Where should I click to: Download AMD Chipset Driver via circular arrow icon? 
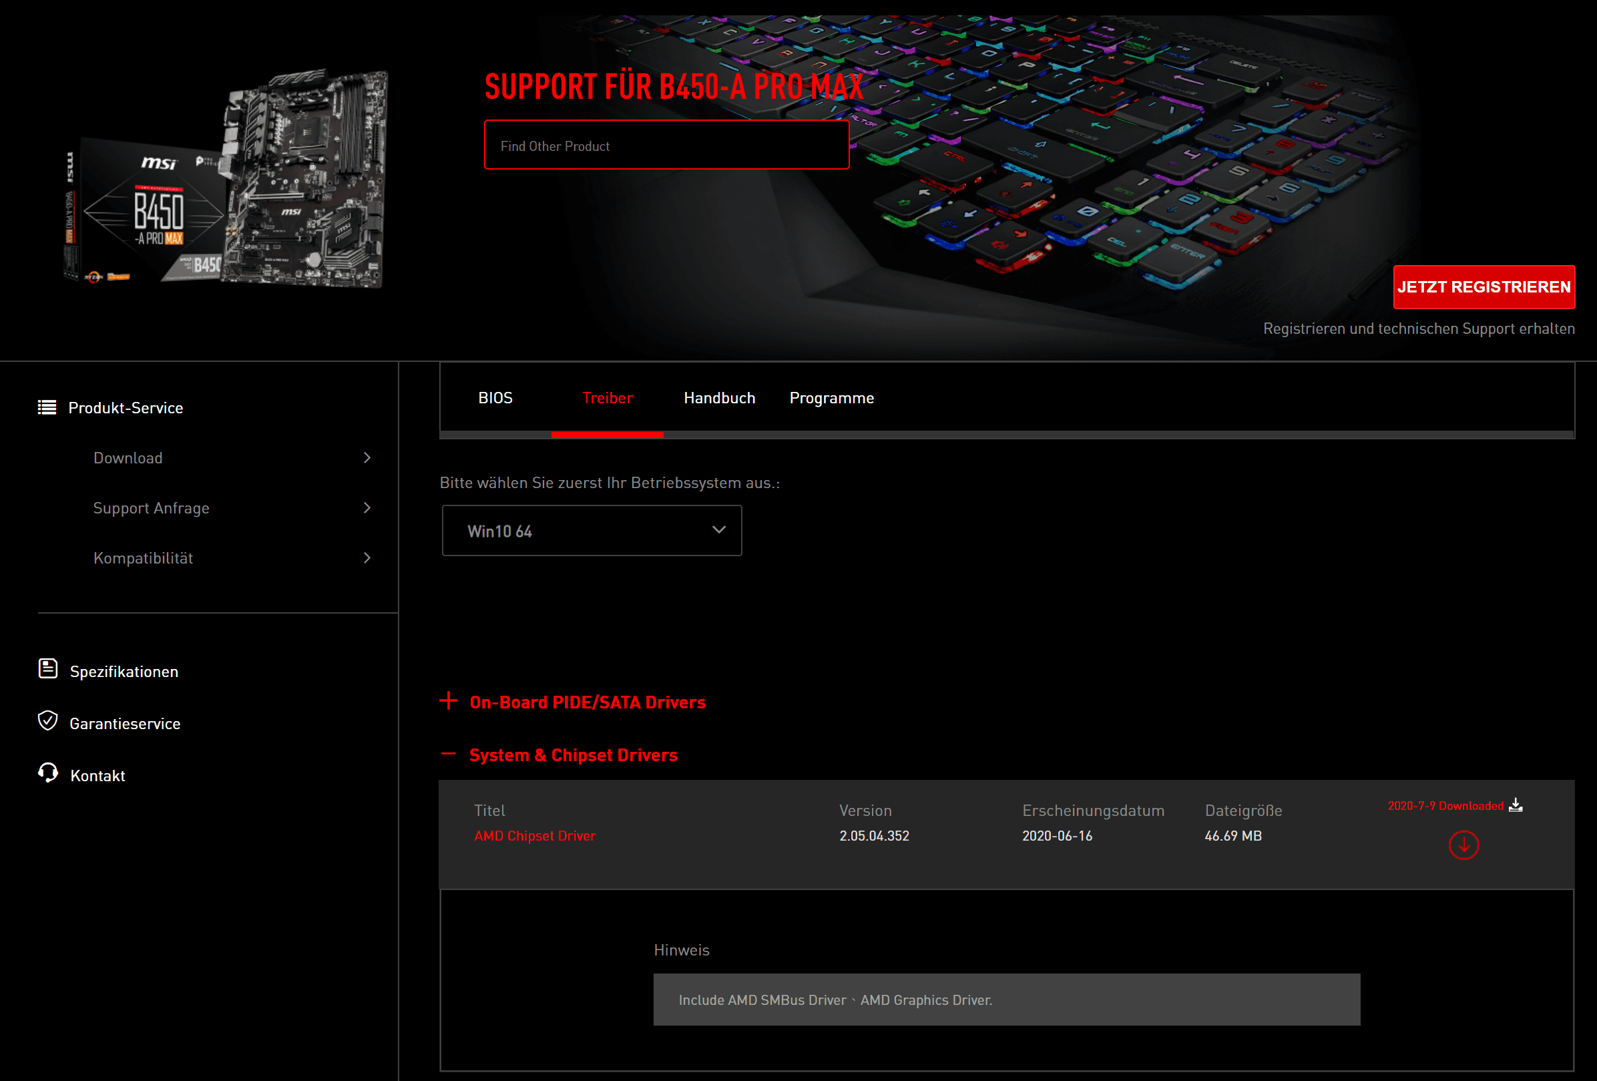tap(1463, 845)
